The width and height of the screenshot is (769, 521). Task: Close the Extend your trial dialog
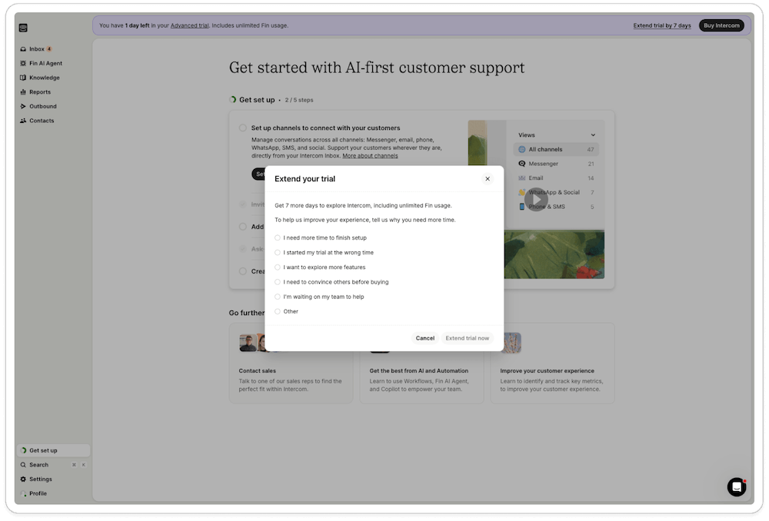coord(488,179)
